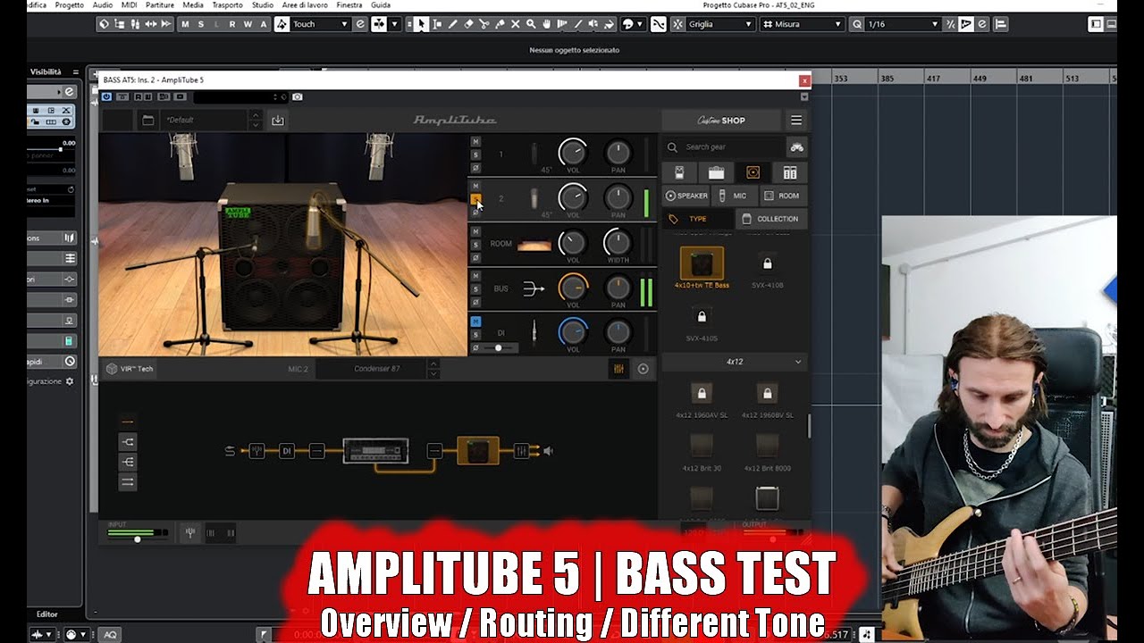This screenshot has height=643, width=1144.
Task: Choose the two-way split routing icon
Action: (127, 441)
